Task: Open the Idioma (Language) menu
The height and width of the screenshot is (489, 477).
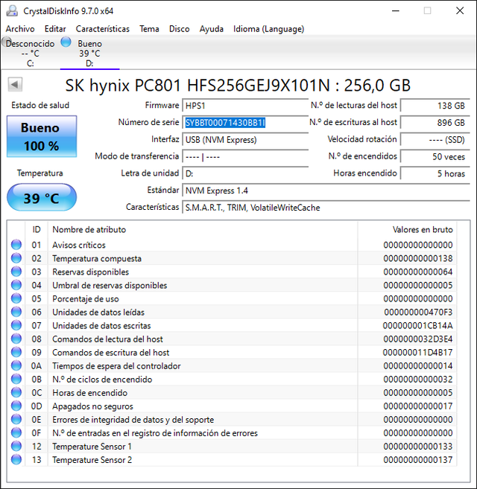Action: [x=268, y=29]
